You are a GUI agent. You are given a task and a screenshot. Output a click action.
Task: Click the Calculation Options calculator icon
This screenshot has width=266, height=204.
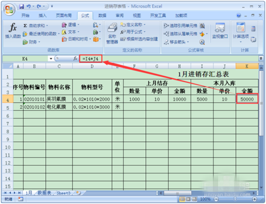click(240, 27)
